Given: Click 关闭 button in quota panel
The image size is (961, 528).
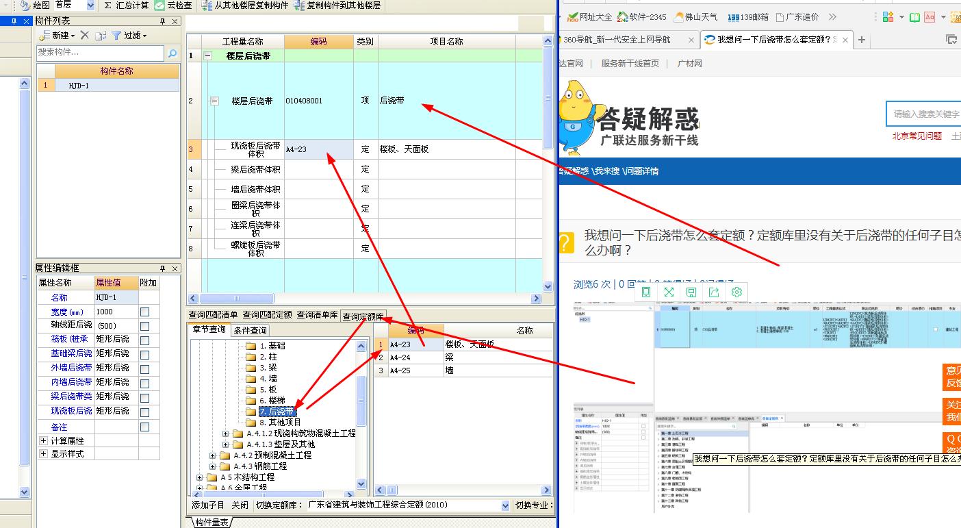Looking at the screenshot, I should (x=240, y=505).
